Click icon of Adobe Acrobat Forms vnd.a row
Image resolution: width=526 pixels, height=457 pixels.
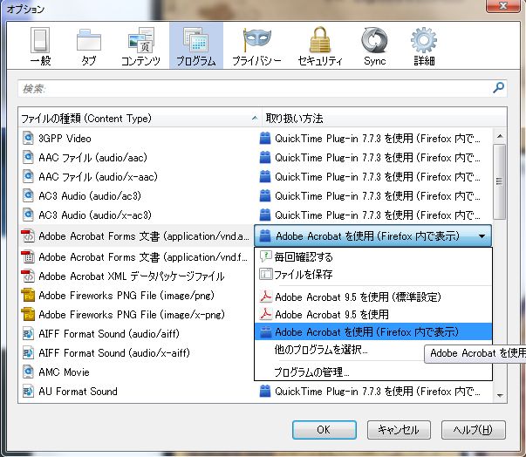pyautogui.click(x=28, y=236)
